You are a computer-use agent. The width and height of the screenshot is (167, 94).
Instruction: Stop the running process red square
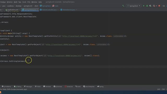(x=159, y=6)
